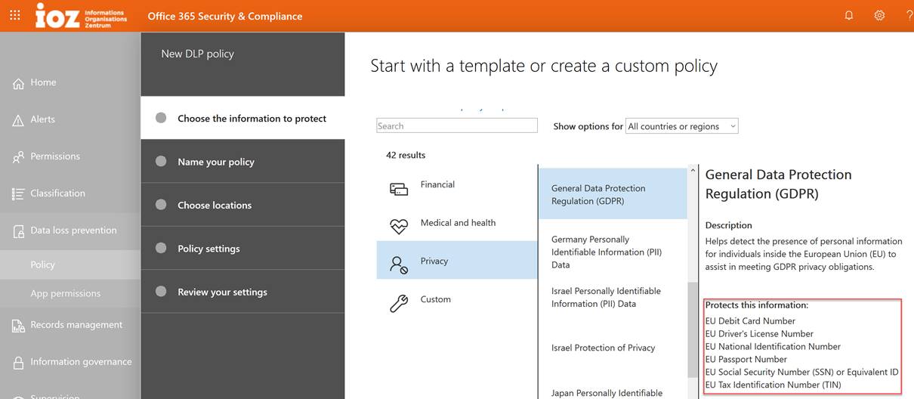
Task: Click the 'Show options for' label
Action: tap(588, 126)
